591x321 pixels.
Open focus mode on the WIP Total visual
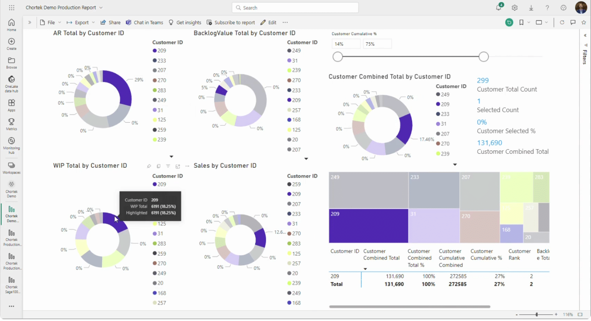pyautogui.click(x=178, y=166)
